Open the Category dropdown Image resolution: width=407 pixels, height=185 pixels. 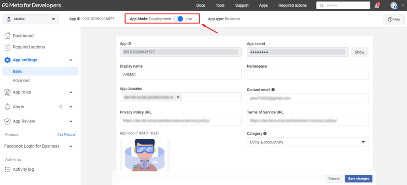click(x=308, y=142)
